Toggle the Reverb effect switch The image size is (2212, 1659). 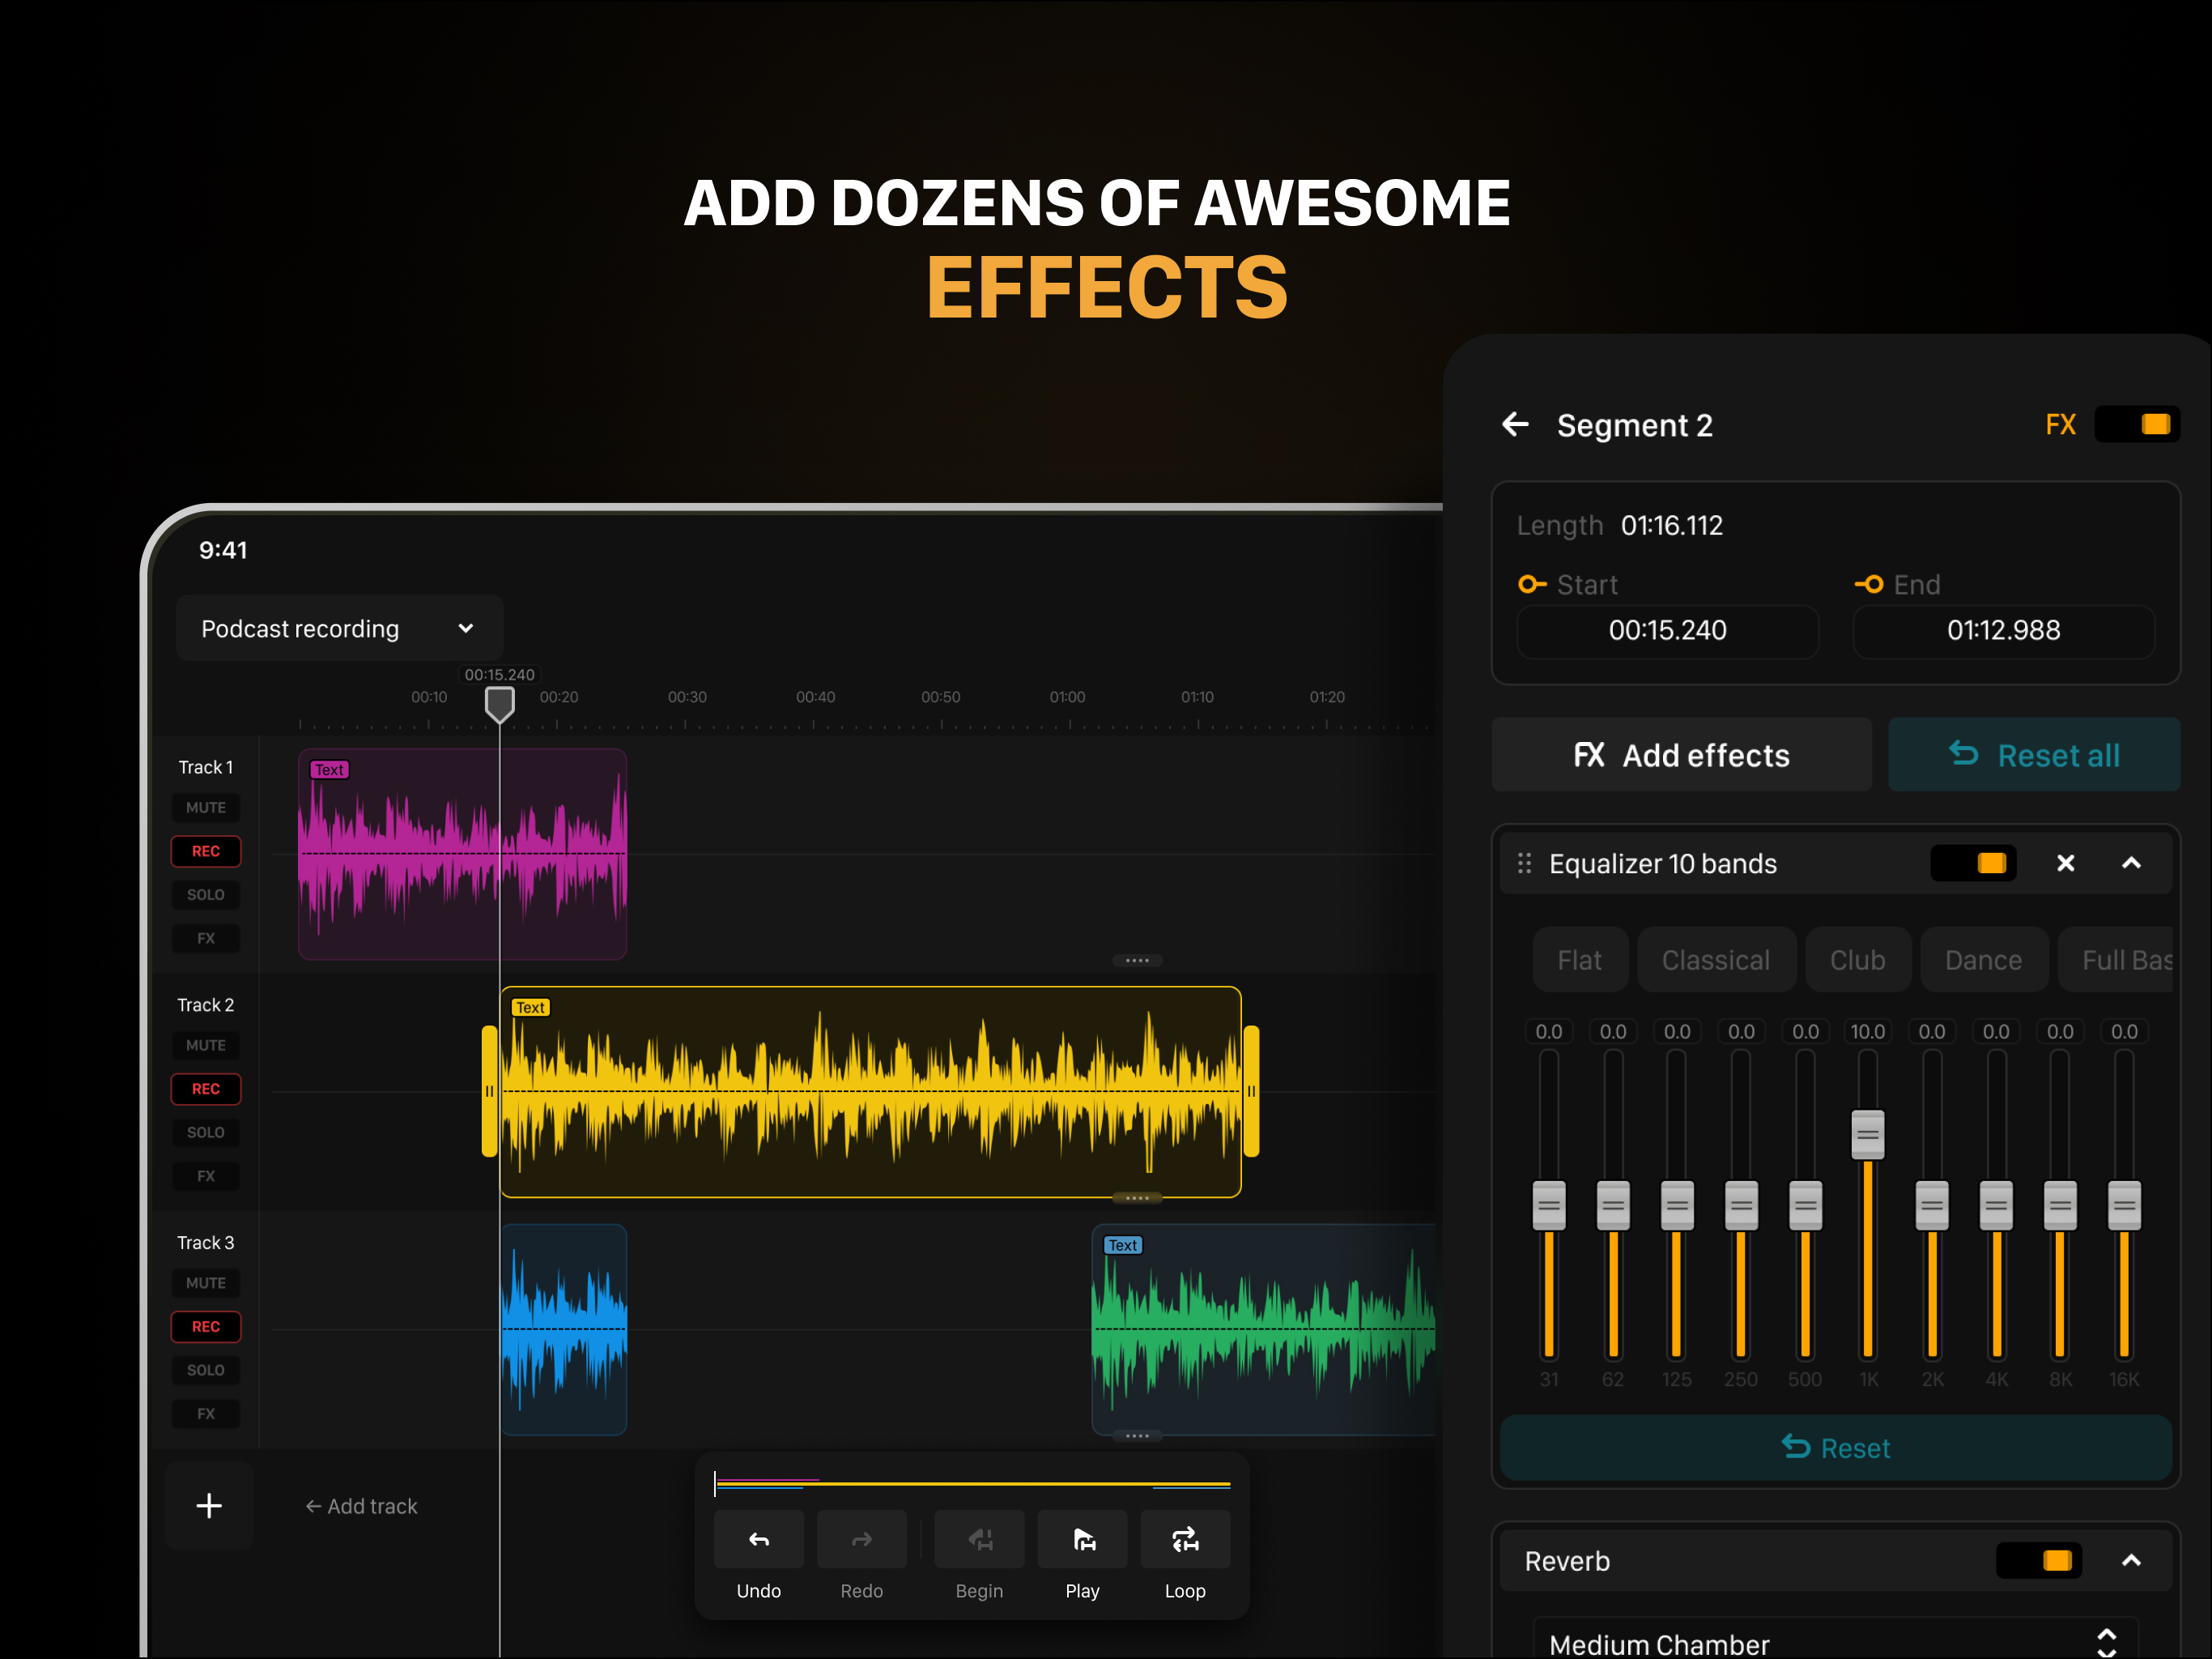point(2039,1560)
